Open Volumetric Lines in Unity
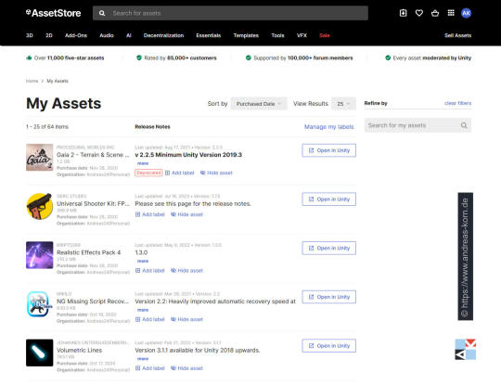This screenshot has height=385, width=501. pyautogui.click(x=329, y=346)
